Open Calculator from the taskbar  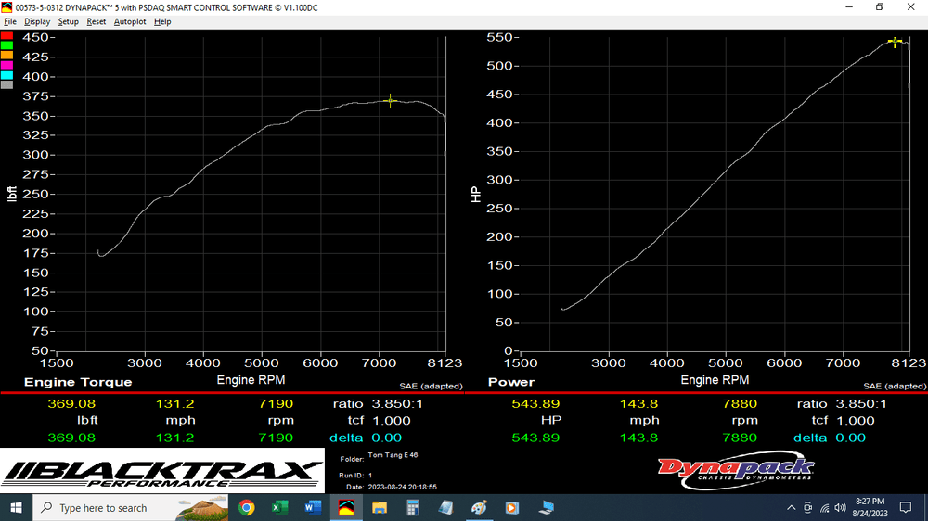[x=413, y=508]
